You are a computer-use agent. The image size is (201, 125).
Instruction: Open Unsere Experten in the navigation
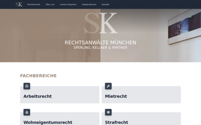coord(68,4)
